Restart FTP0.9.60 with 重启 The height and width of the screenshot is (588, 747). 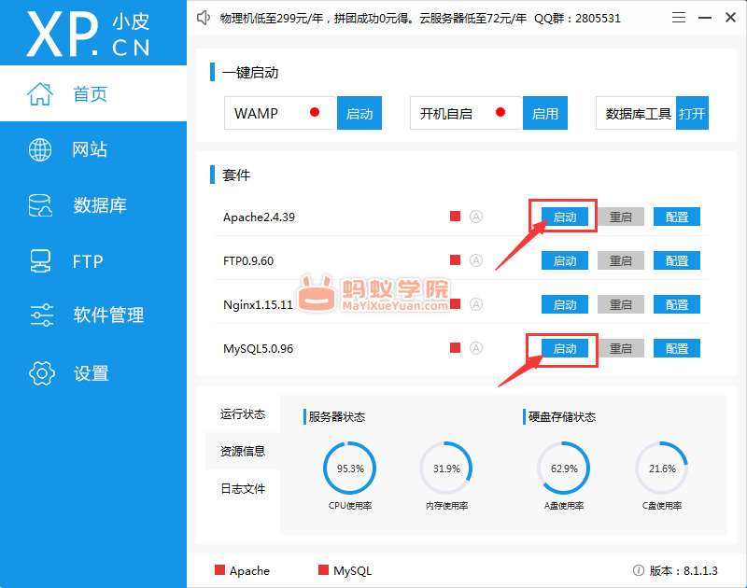(x=621, y=260)
